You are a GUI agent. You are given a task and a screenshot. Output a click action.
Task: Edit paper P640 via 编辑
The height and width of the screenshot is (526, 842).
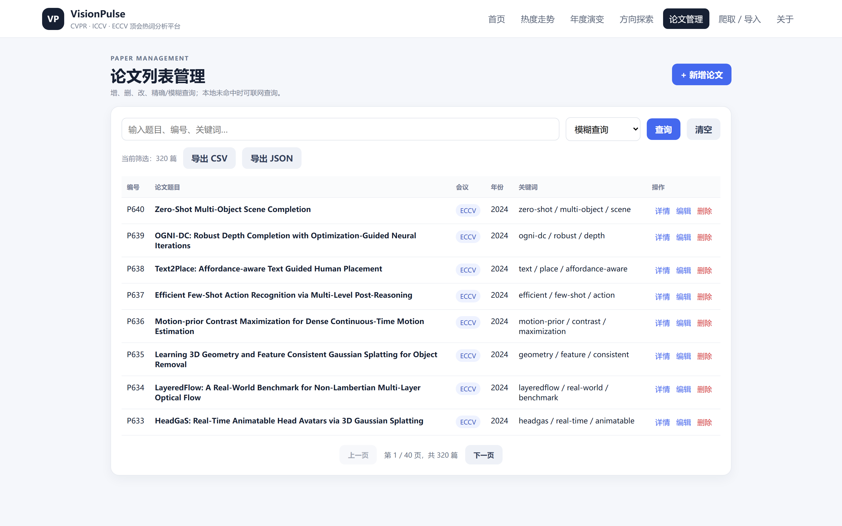tap(683, 211)
